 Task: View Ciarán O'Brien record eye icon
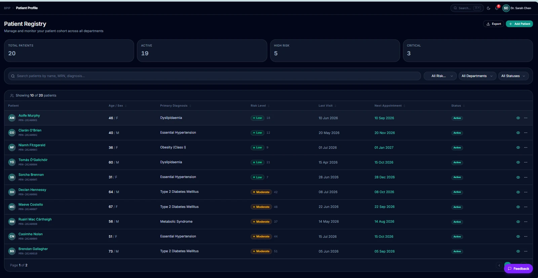[518, 133]
